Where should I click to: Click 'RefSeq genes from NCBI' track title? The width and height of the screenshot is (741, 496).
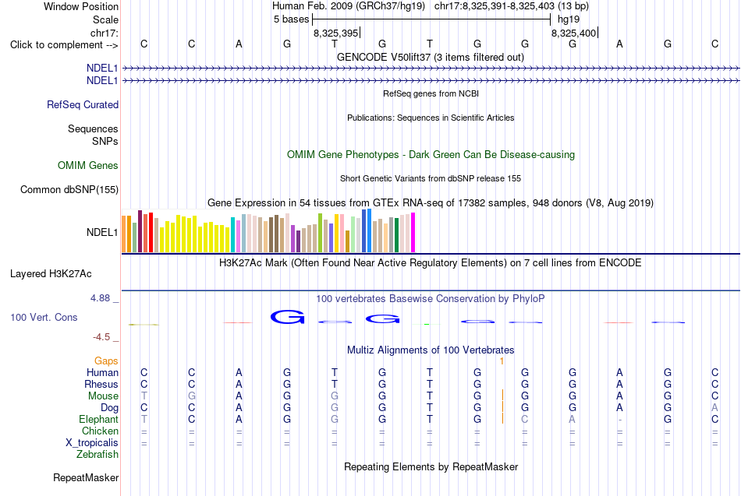point(431,93)
